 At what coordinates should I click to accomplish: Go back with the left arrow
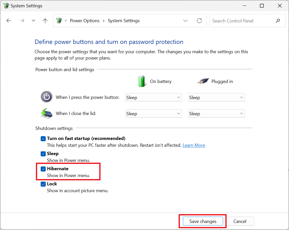[9, 21]
